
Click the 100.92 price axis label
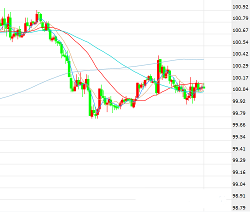[x=240, y=7]
